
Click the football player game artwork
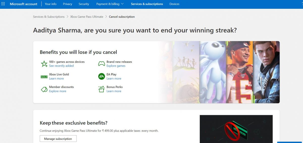pos(239,72)
